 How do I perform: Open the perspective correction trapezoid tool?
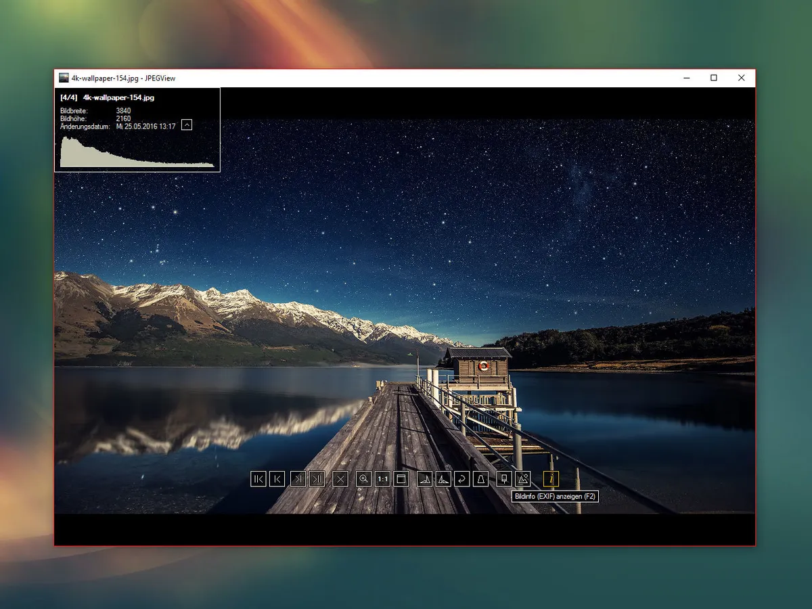(x=480, y=479)
